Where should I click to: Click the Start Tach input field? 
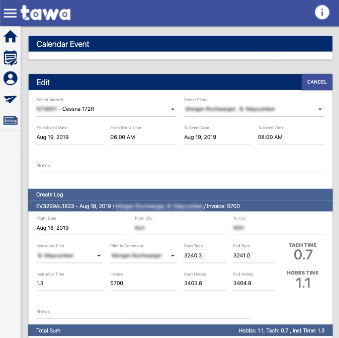click(x=205, y=256)
